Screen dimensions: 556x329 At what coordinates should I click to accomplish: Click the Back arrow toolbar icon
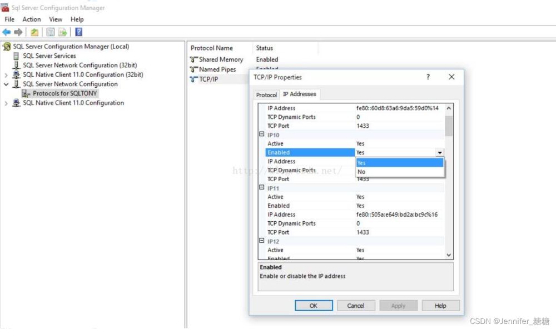tap(6, 32)
